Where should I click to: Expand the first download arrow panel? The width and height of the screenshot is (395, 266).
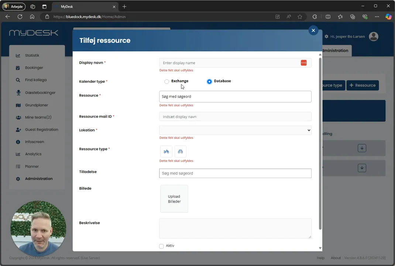coord(362,148)
